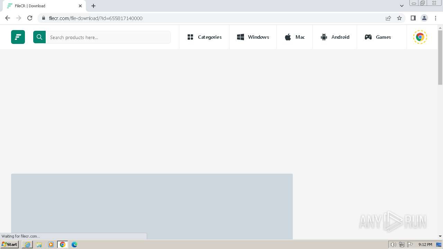Launch Microsoft Edge from taskbar
Image resolution: width=443 pixels, height=249 pixels.
click(x=74, y=245)
